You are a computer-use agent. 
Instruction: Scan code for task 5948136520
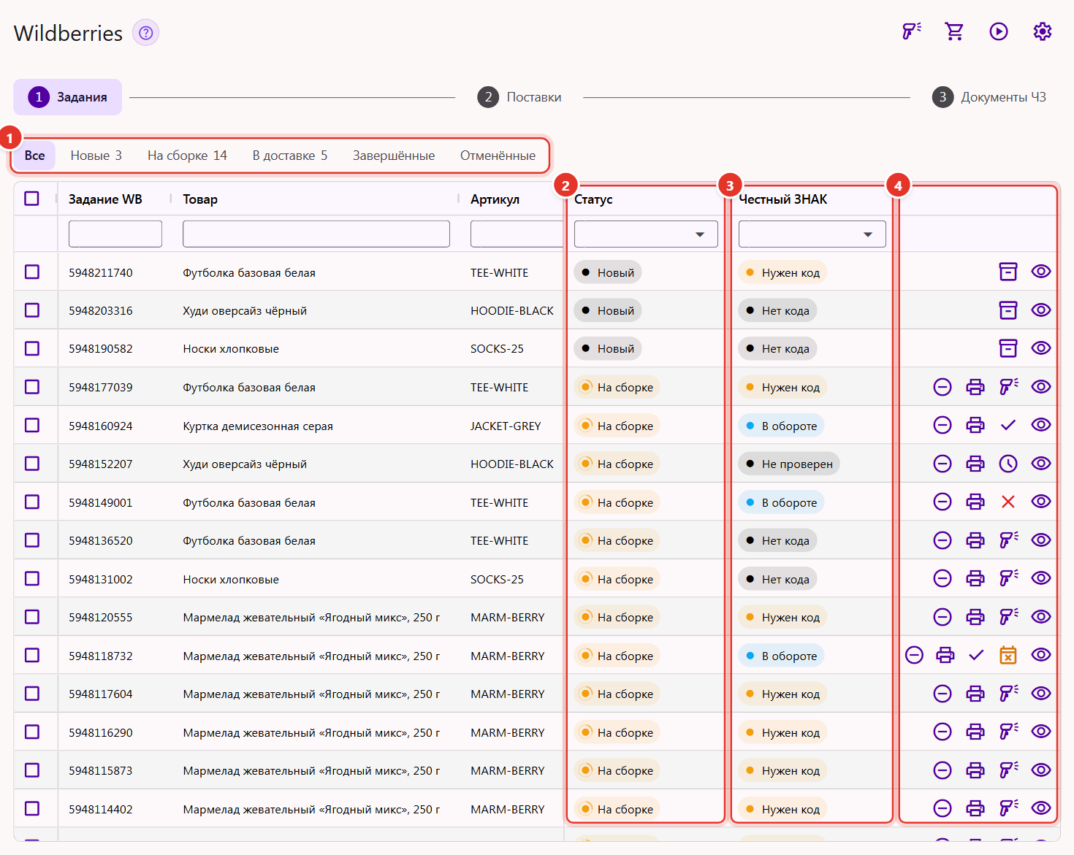[x=1008, y=540]
